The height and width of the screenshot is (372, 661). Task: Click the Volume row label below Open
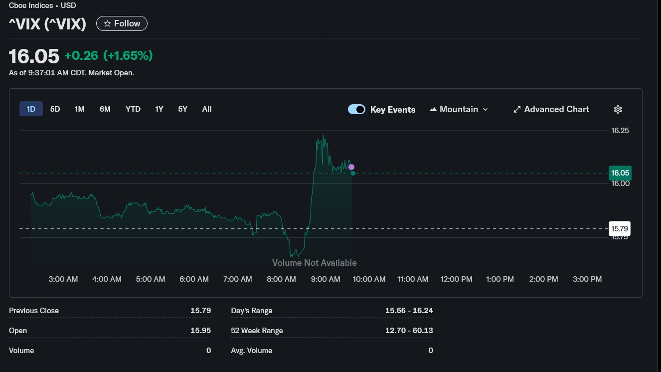click(x=21, y=351)
